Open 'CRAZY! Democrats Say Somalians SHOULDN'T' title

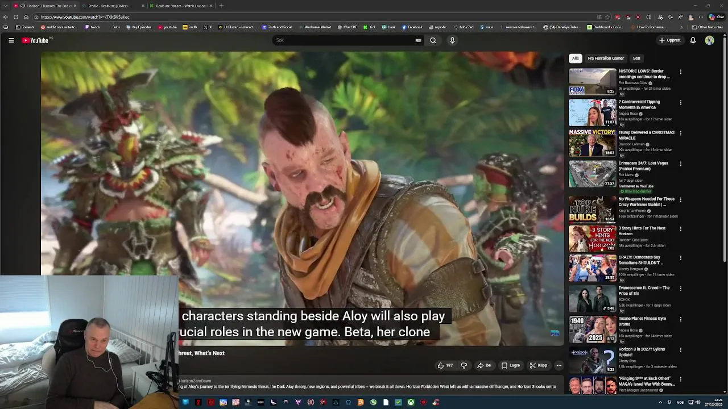click(x=641, y=260)
